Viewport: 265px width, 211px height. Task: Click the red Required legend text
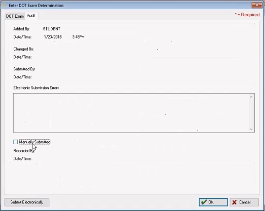pyautogui.click(x=247, y=15)
